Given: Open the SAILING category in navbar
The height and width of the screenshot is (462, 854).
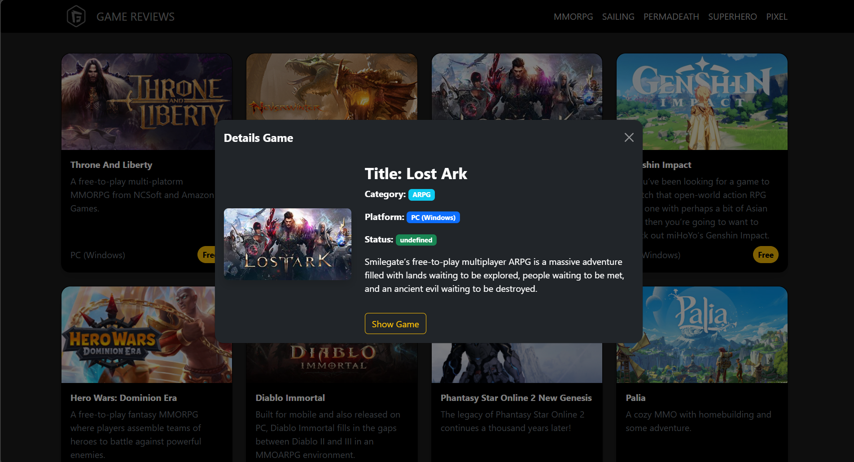Looking at the screenshot, I should tap(618, 17).
